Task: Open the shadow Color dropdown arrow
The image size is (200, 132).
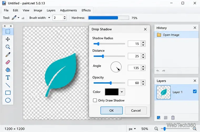Action: (122, 92)
